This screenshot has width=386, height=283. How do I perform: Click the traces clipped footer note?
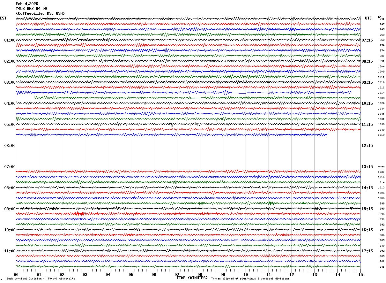250,279
